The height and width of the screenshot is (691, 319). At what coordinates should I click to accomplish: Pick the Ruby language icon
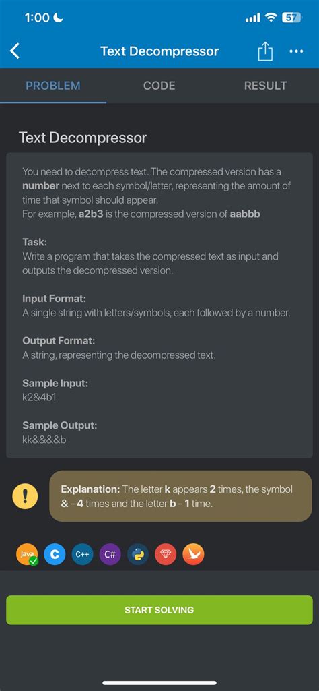point(166,554)
